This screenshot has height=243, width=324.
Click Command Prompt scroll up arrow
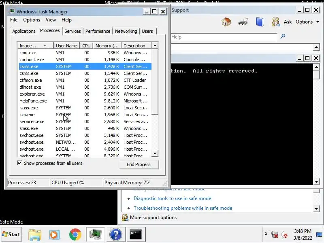tap(316, 67)
